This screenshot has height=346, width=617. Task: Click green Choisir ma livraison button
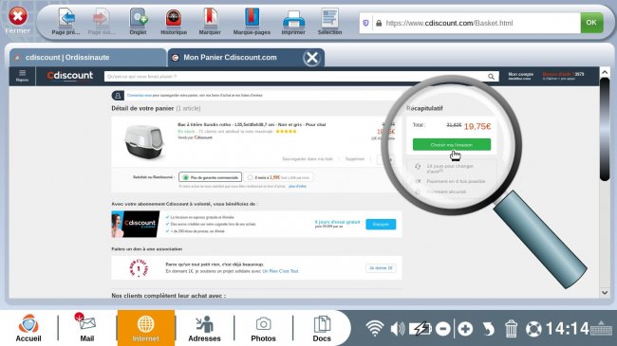click(451, 145)
